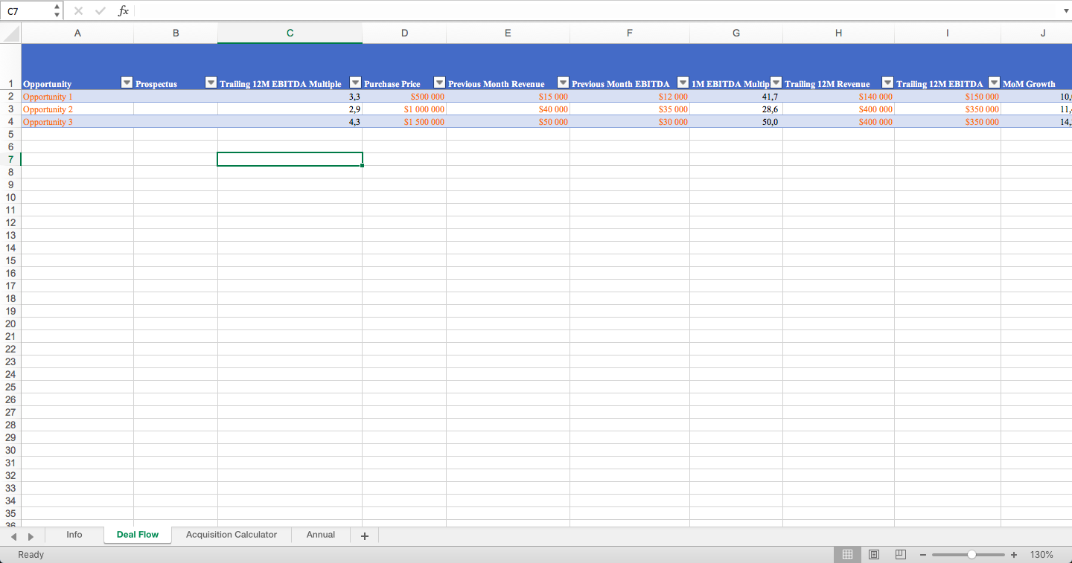Click the Name Box showing C7
1072x563 pixels.
point(27,11)
